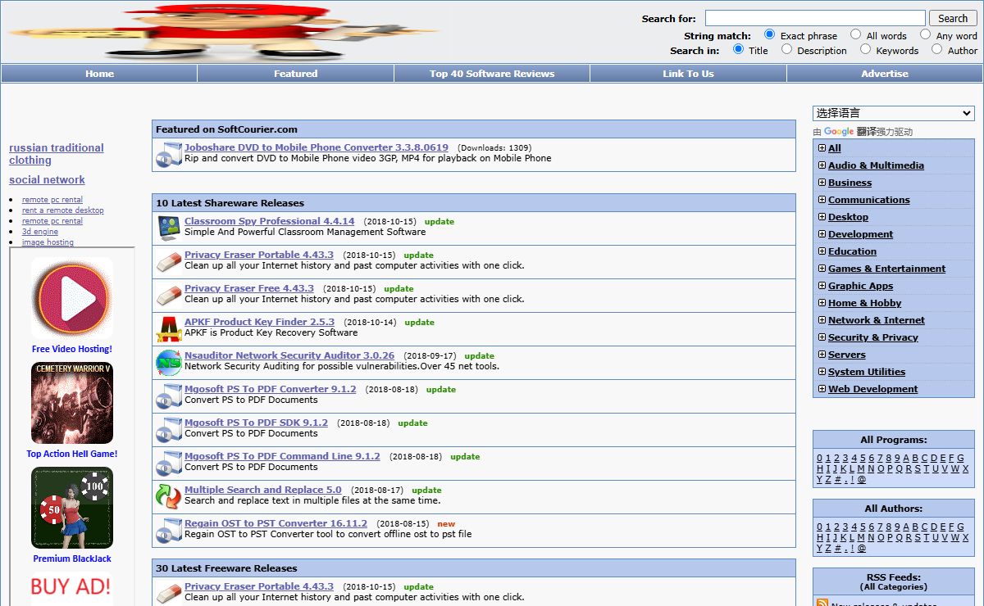Click the Search for text field
The width and height of the screenshot is (984, 606).
tap(815, 18)
